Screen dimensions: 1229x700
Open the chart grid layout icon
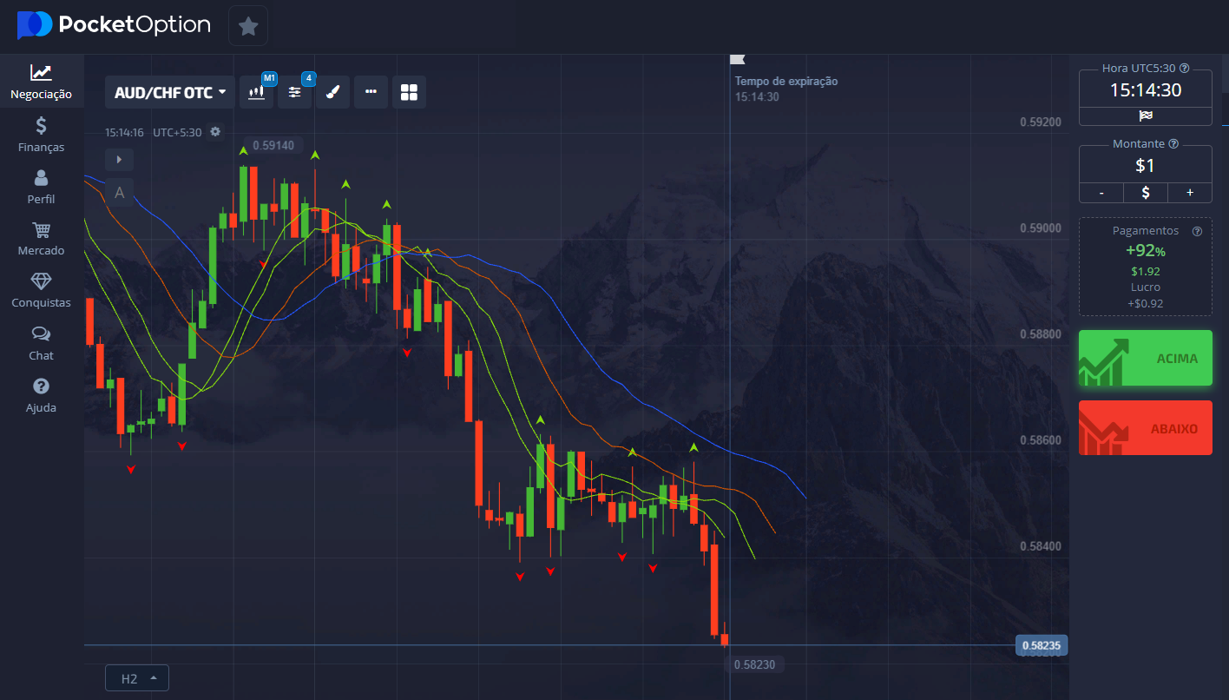[408, 91]
